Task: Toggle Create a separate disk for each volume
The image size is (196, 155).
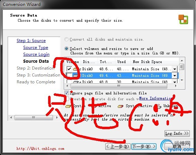Action: pos(68,99)
